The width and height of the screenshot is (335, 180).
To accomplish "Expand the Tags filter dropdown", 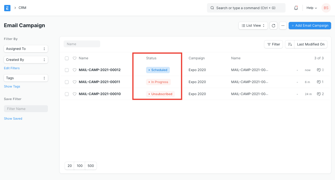I will (26, 78).
